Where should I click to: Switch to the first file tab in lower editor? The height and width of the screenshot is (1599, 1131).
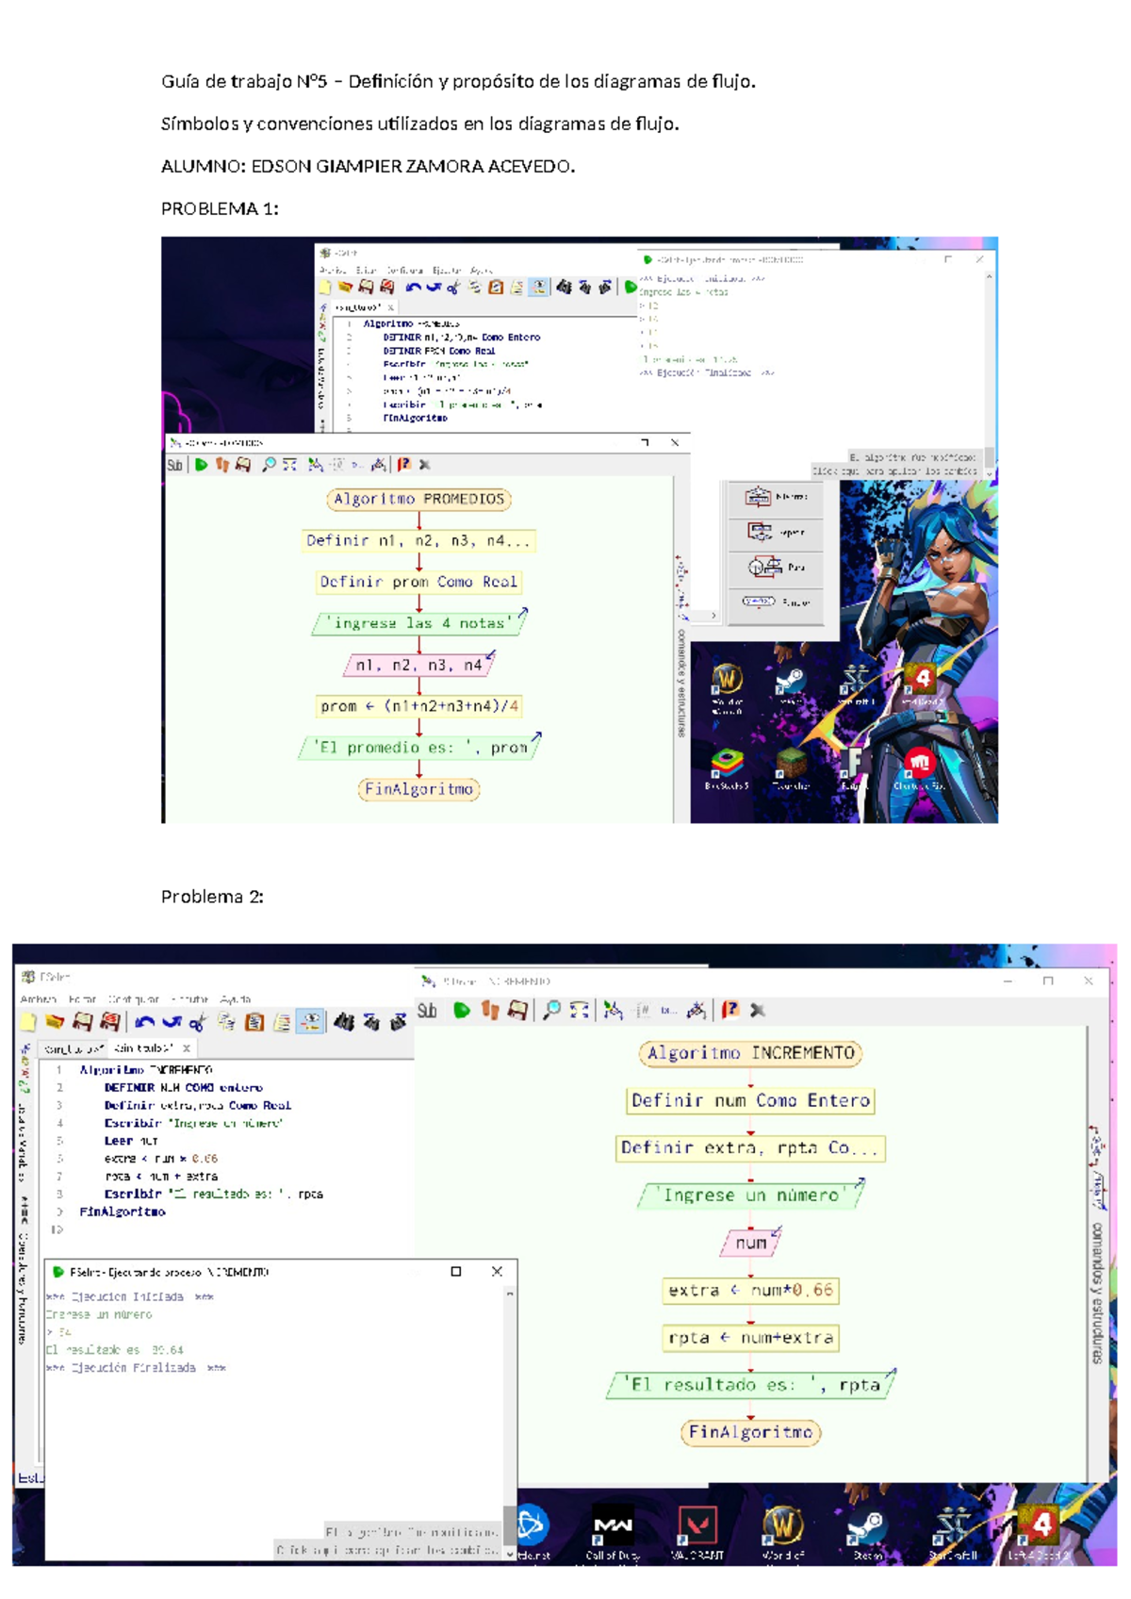click(73, 1048)
